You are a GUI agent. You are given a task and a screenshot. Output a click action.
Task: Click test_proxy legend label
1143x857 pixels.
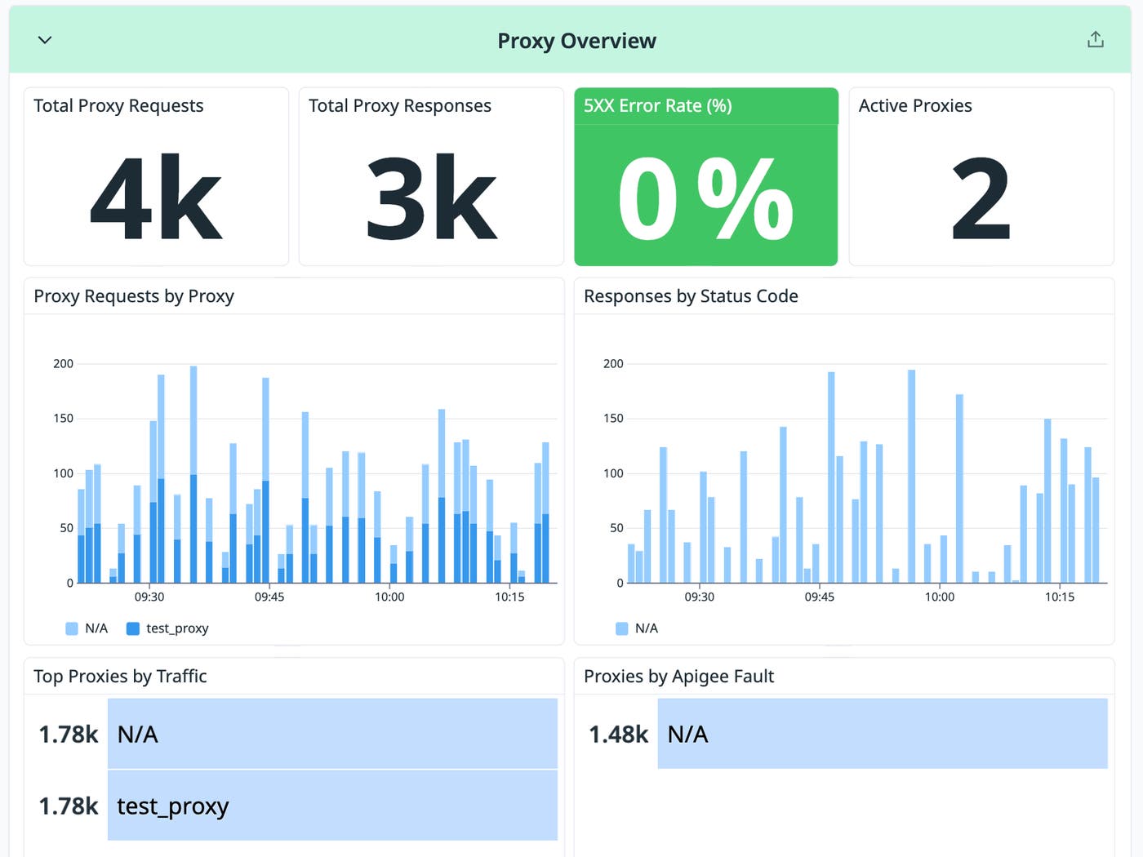coord(177,628)
